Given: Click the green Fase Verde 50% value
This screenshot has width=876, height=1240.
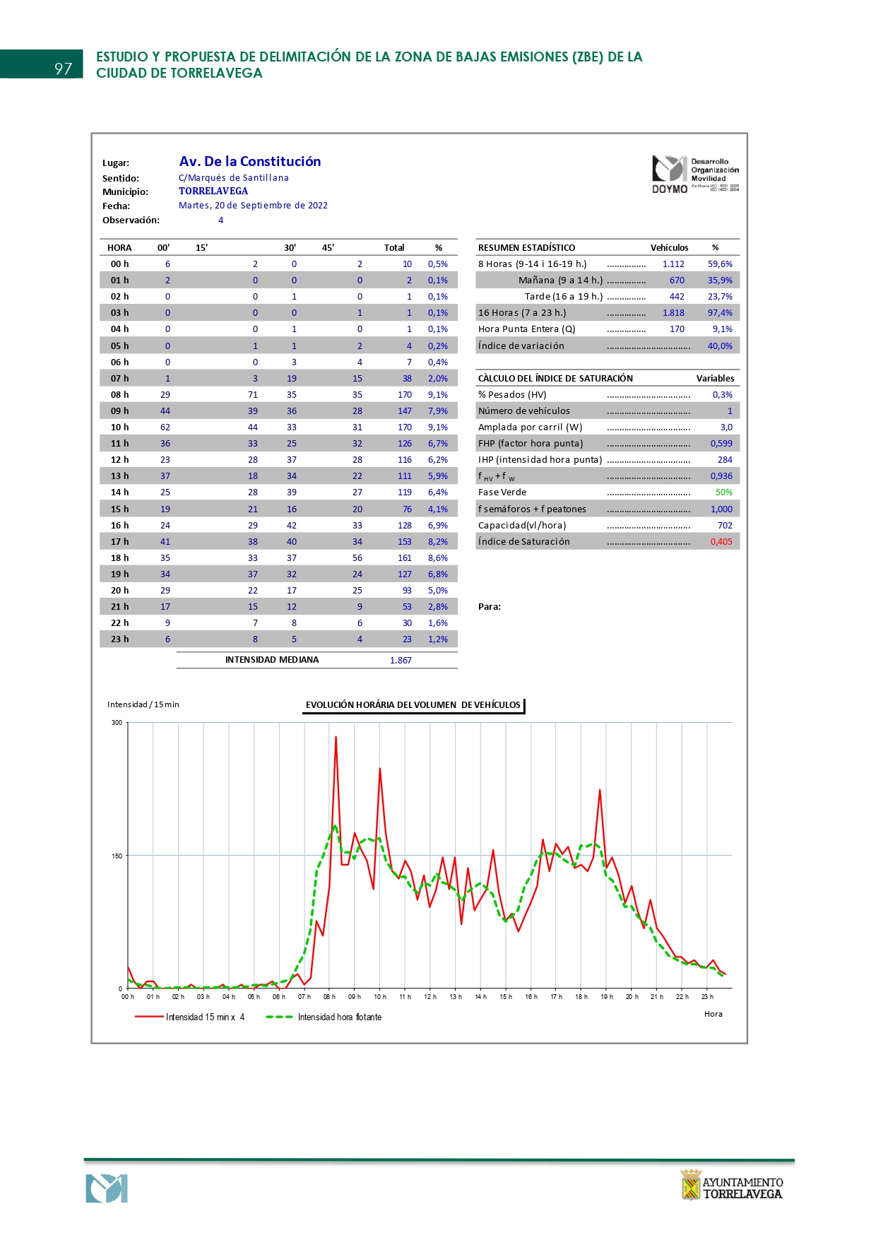Looking at the screenshot, I should 723,492.
